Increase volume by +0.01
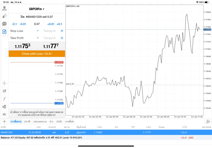Screen dimensions: 212x148 [51, 24]
